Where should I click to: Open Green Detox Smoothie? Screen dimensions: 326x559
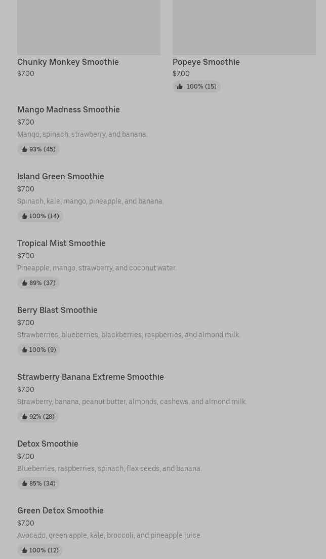pos(60,510)
